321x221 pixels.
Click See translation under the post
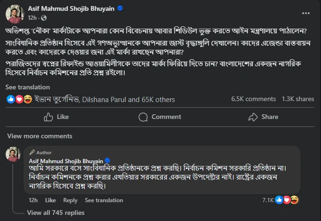coord(27,87)
